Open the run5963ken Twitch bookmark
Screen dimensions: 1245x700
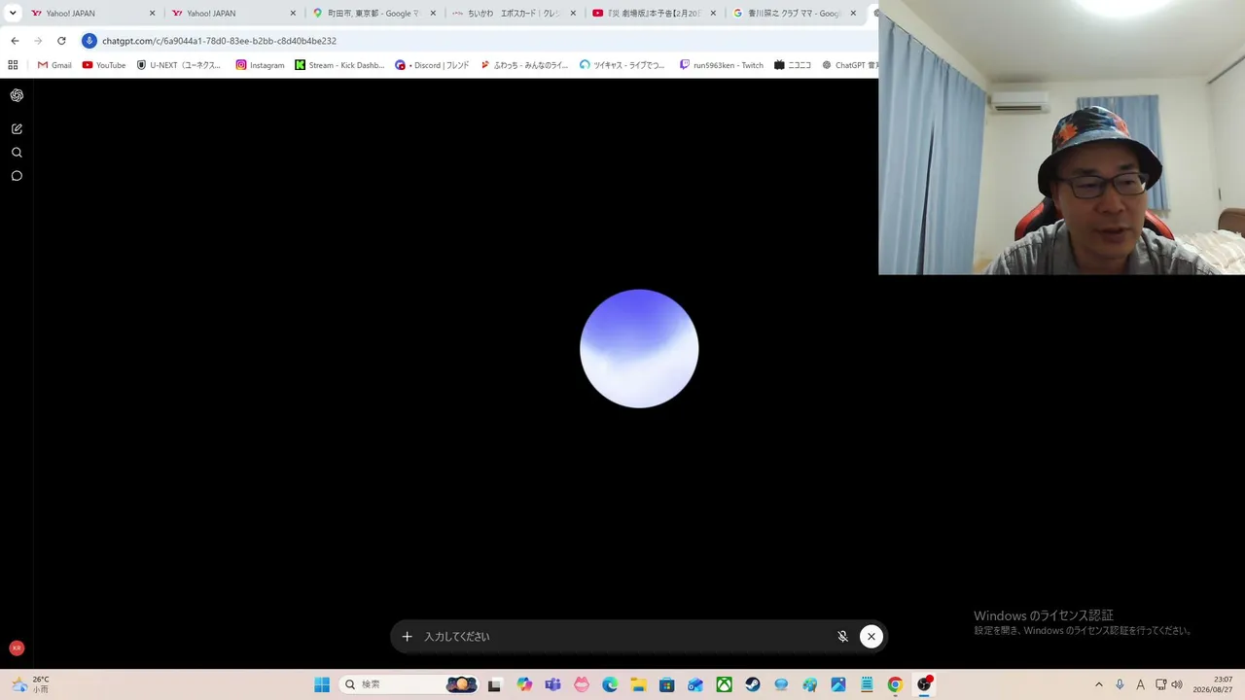tap(722, 65)
